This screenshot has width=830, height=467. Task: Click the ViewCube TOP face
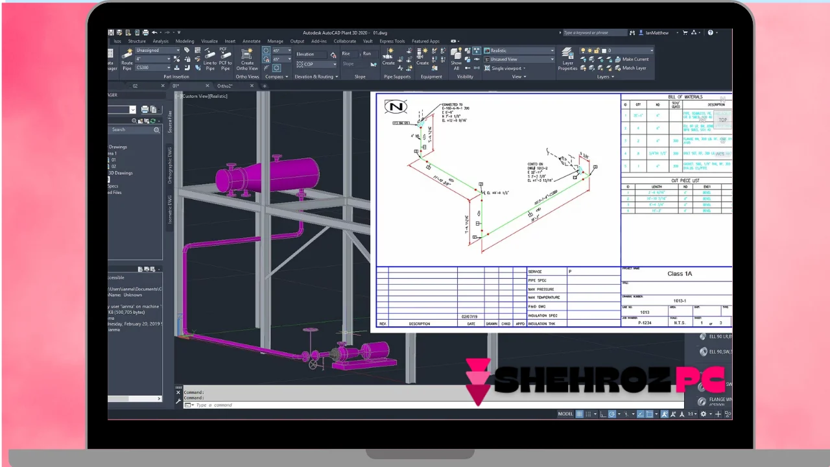coord(722,119)
